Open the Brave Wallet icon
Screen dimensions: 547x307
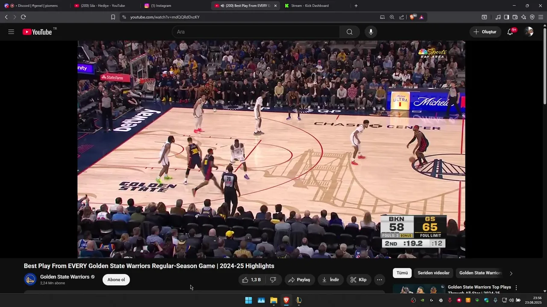click(x=515, y=17)
